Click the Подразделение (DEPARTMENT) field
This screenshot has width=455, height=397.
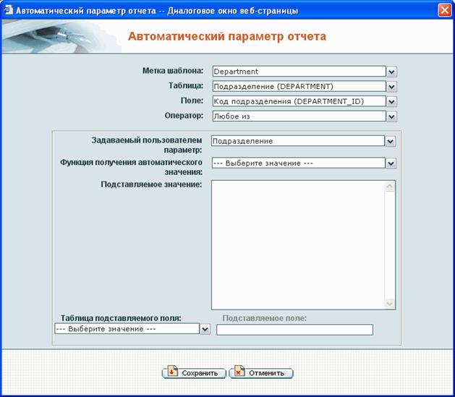coord(299,87)
